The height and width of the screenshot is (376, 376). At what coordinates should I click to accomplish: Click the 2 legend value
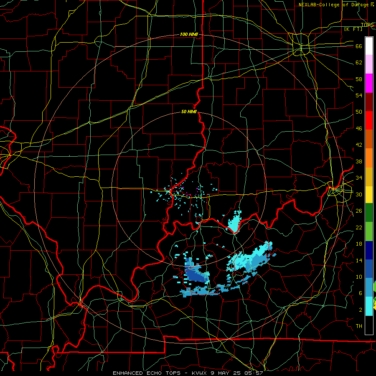360,310
